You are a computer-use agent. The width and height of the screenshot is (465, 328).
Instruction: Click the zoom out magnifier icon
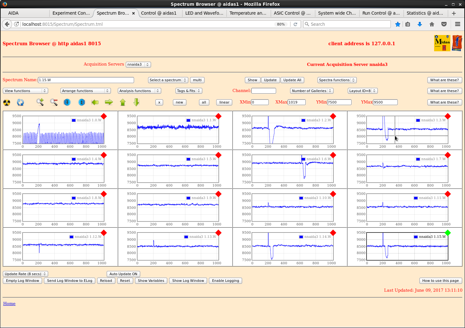54,102
